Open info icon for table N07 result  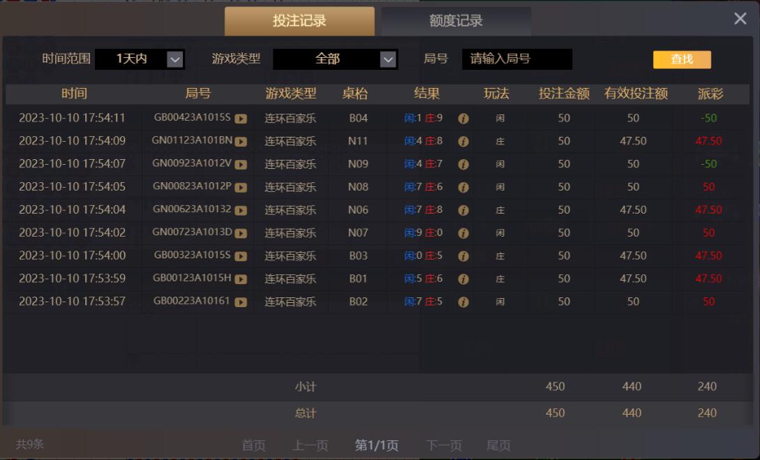tap(463, 233)
